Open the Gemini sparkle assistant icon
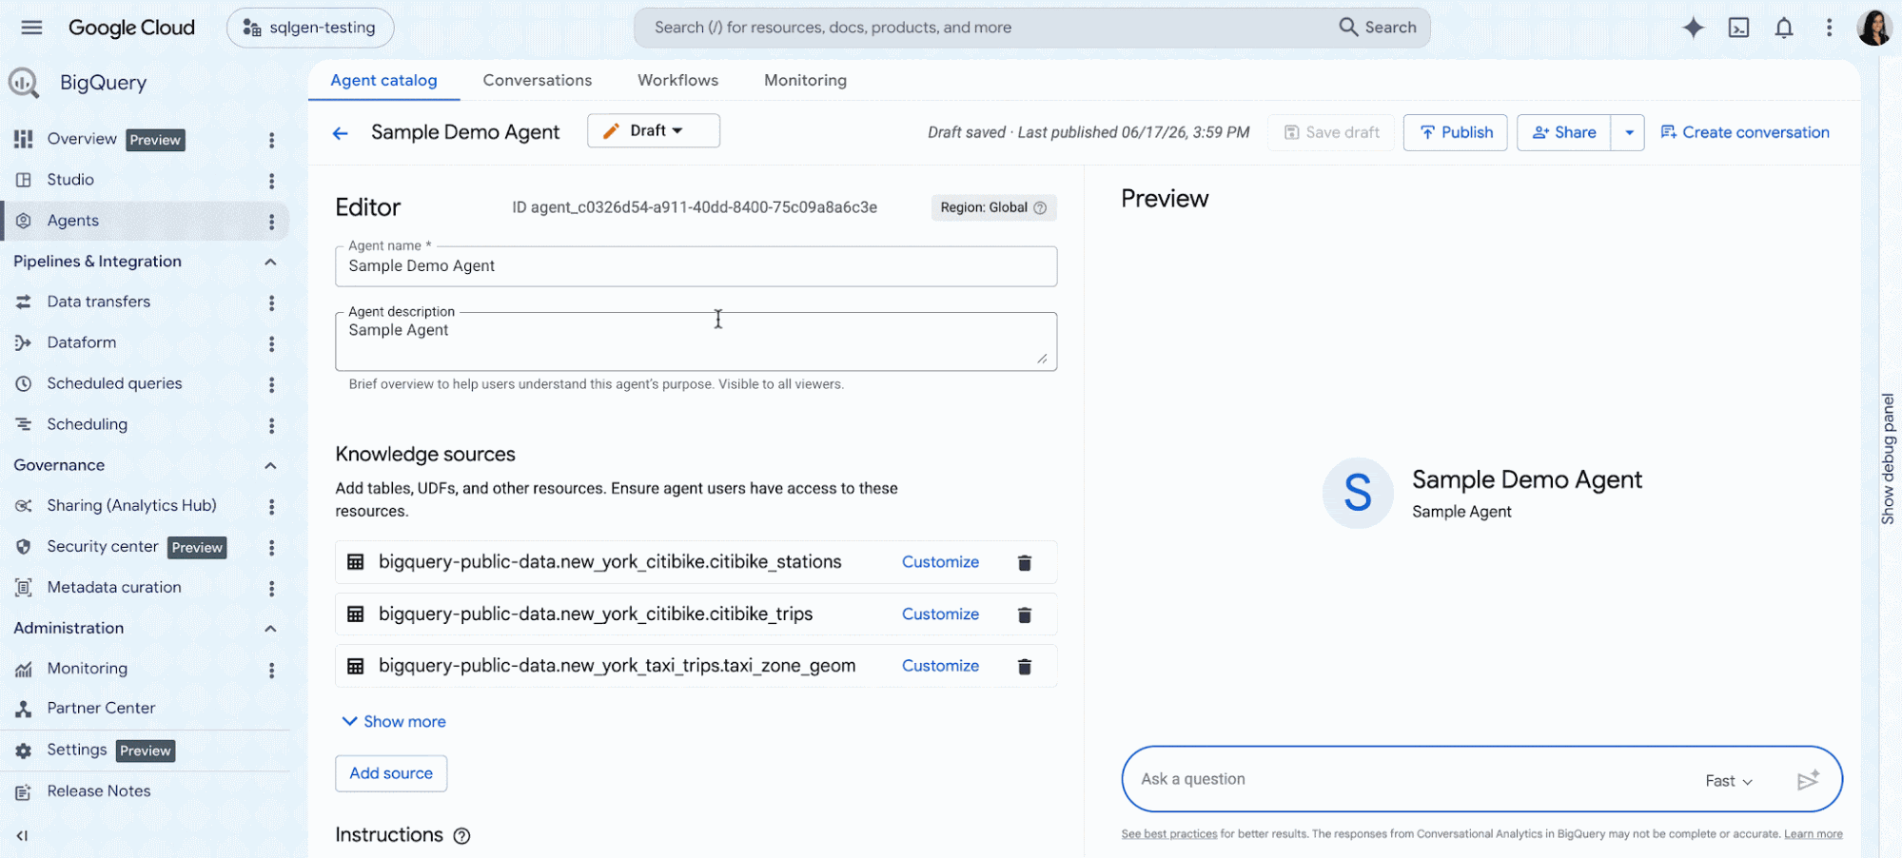The height and width of the screenshot is (858, 1902). (1693, 28)
